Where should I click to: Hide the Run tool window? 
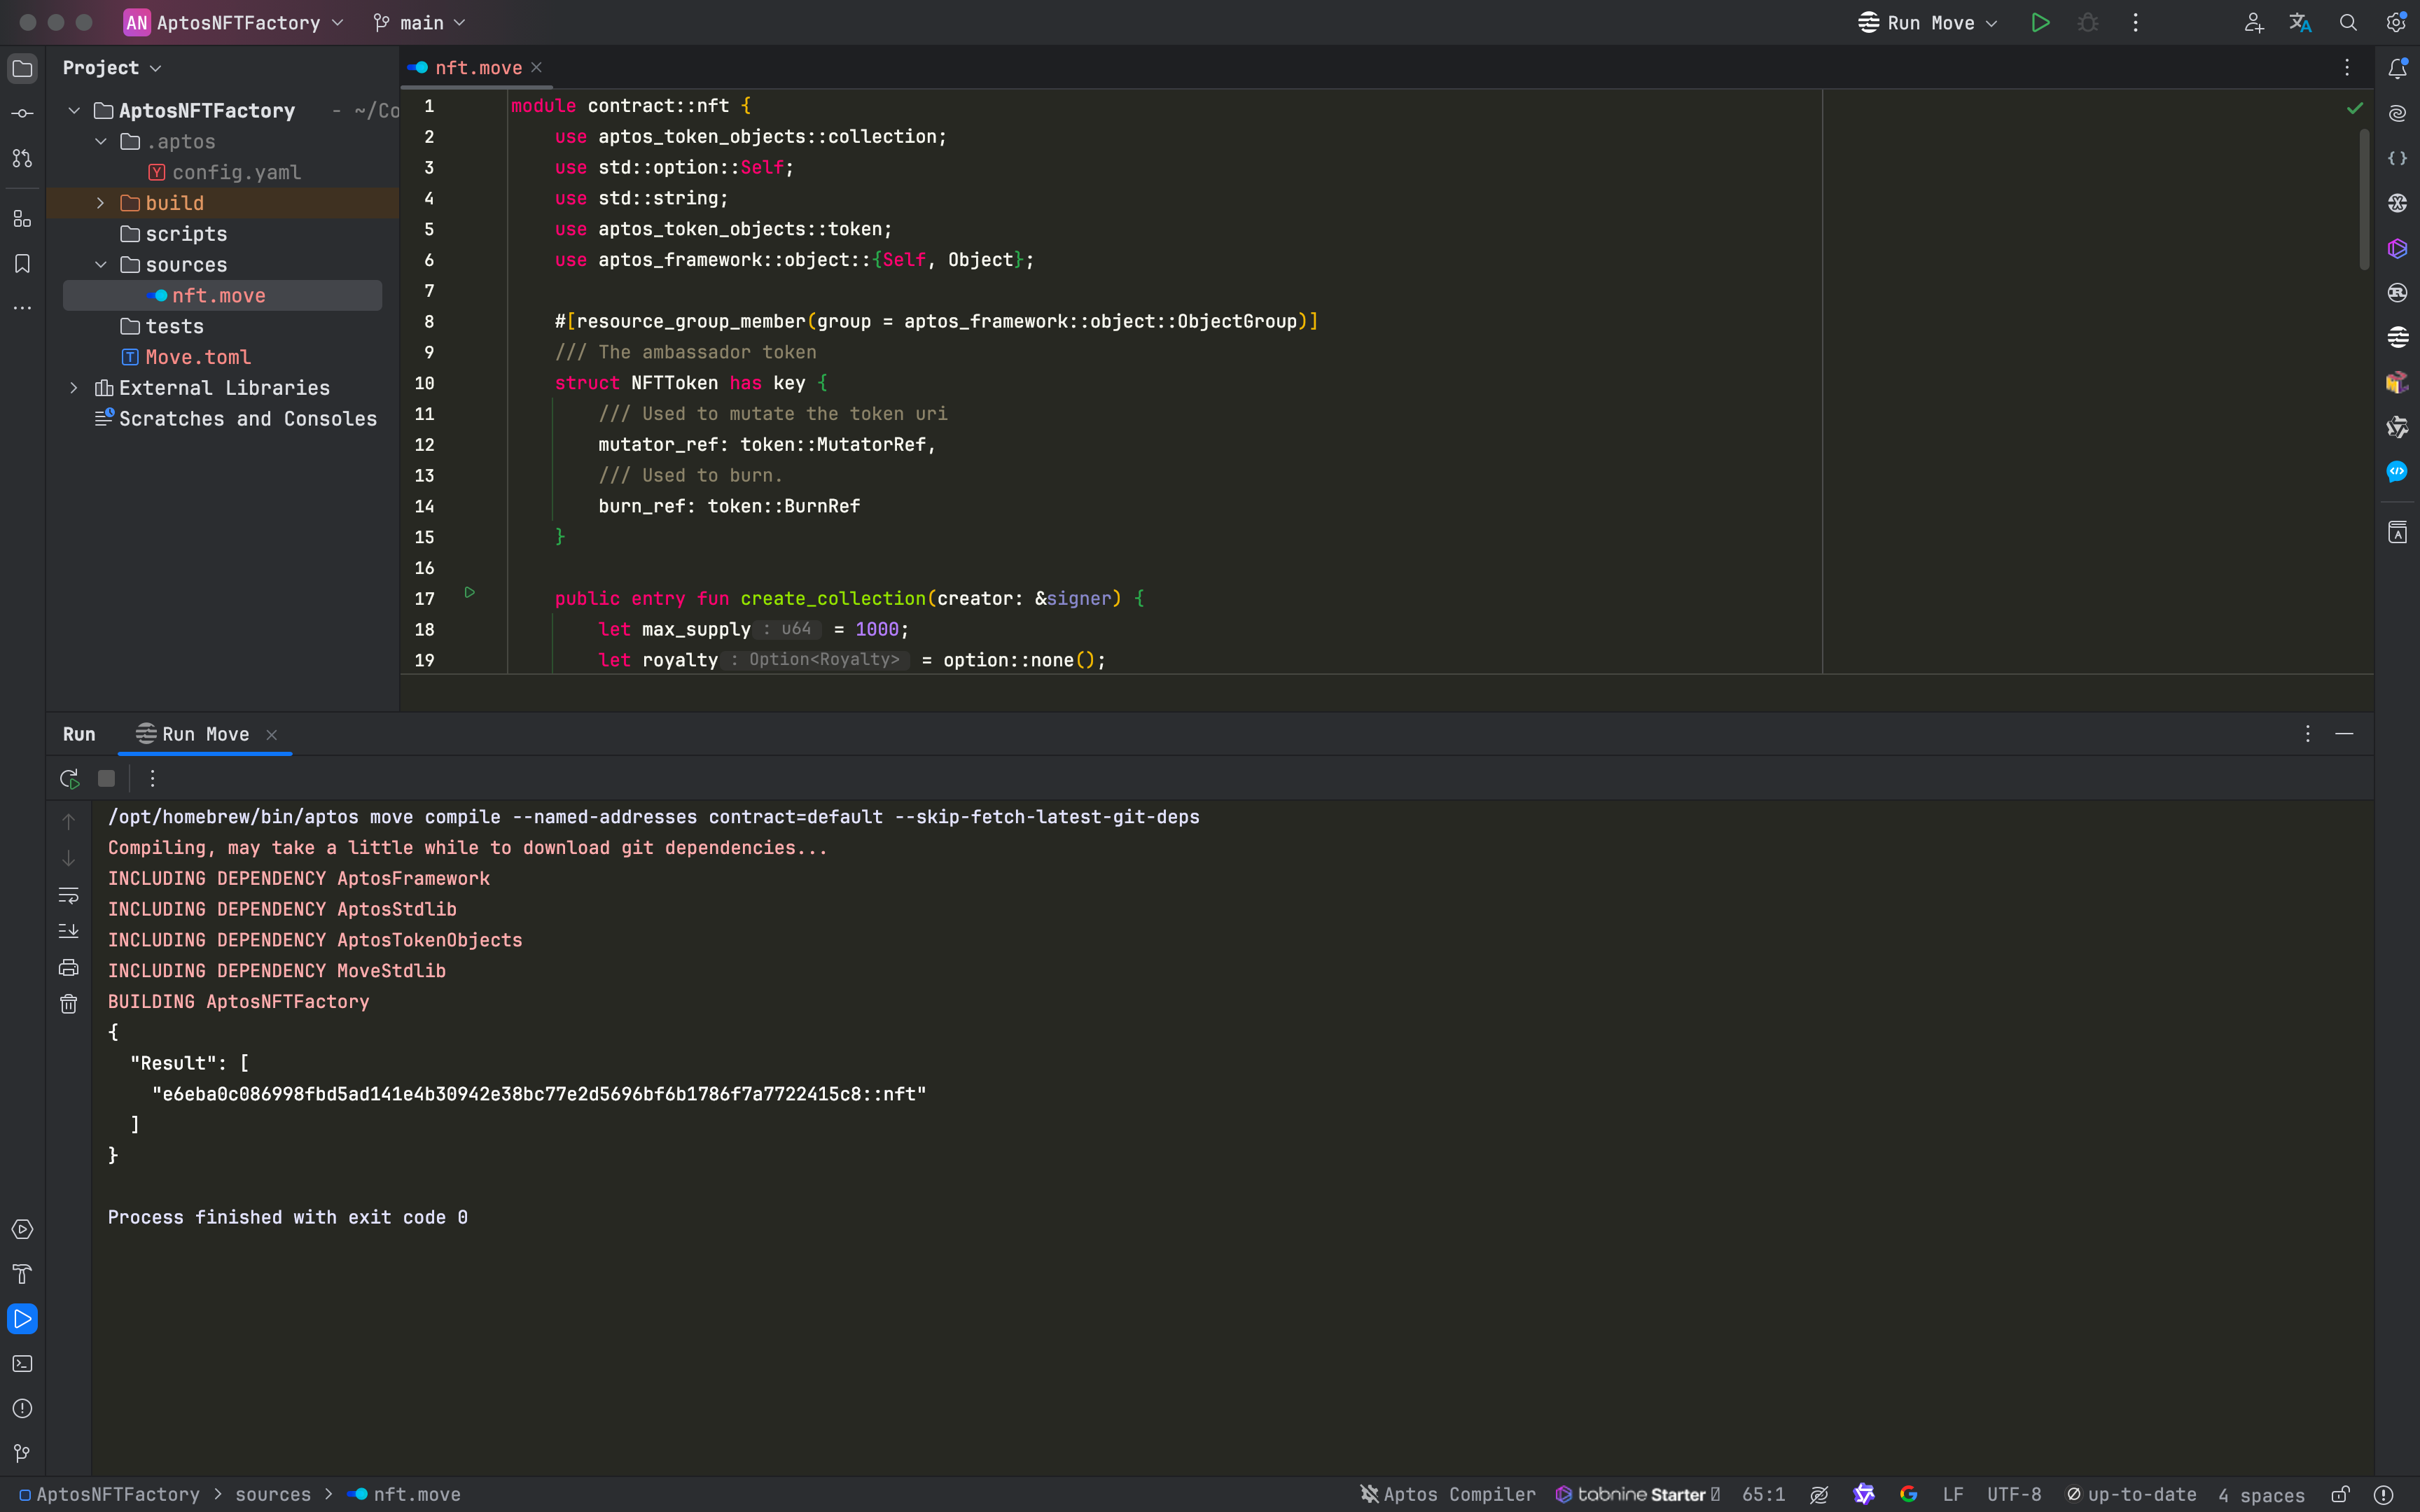click(2344, 734)
